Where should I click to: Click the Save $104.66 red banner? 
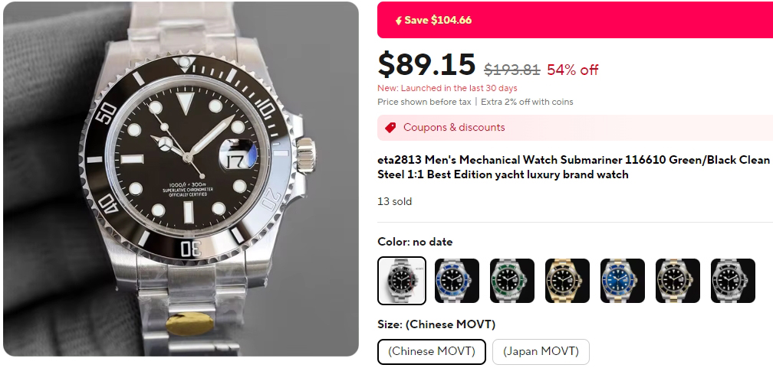coord(575,20)
